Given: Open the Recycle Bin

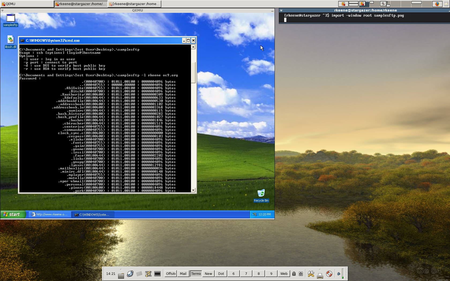Looking at the screenshot, I should point(261,193).
